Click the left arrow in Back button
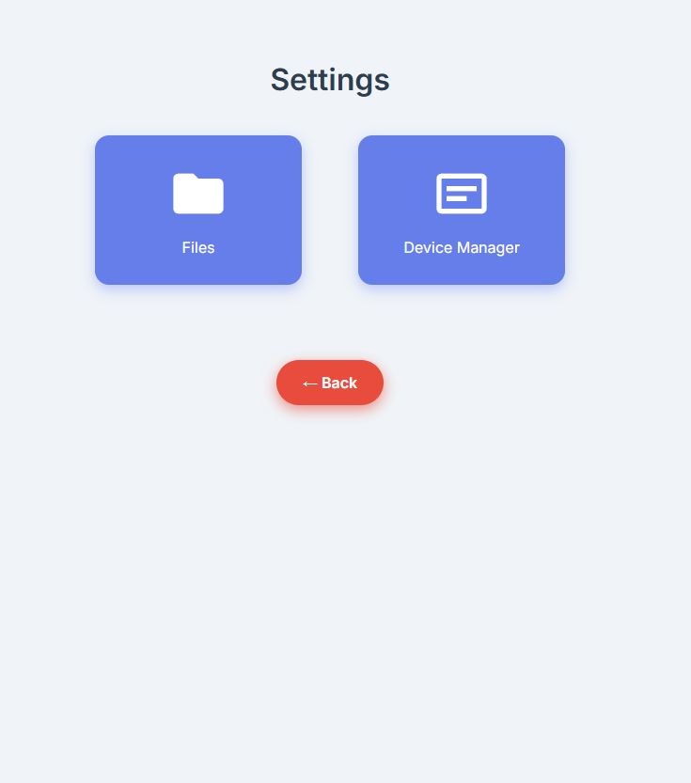This screenshot has height=783, width=691. tap(309, 384)
